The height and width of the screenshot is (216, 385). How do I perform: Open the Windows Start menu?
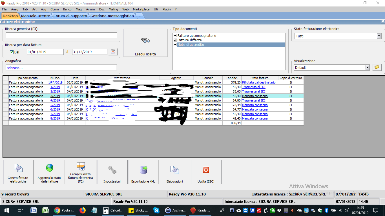click(x=7, y=210)
